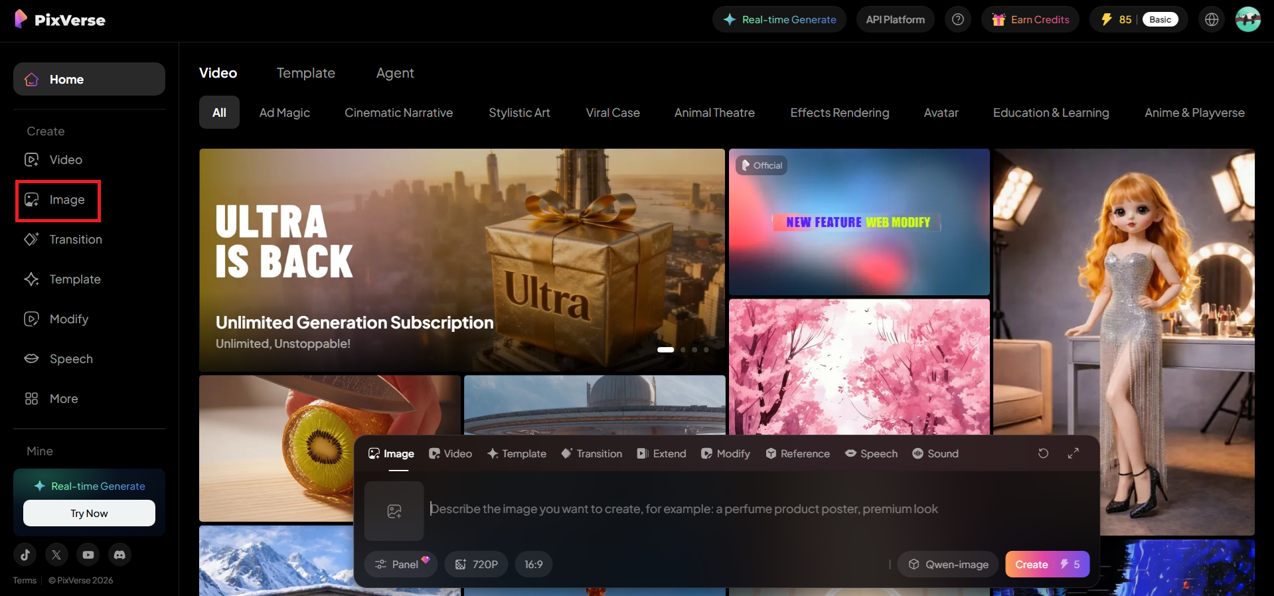Click the Try Now button
Screen dimensions: 1274x596
tap(89, 513)
